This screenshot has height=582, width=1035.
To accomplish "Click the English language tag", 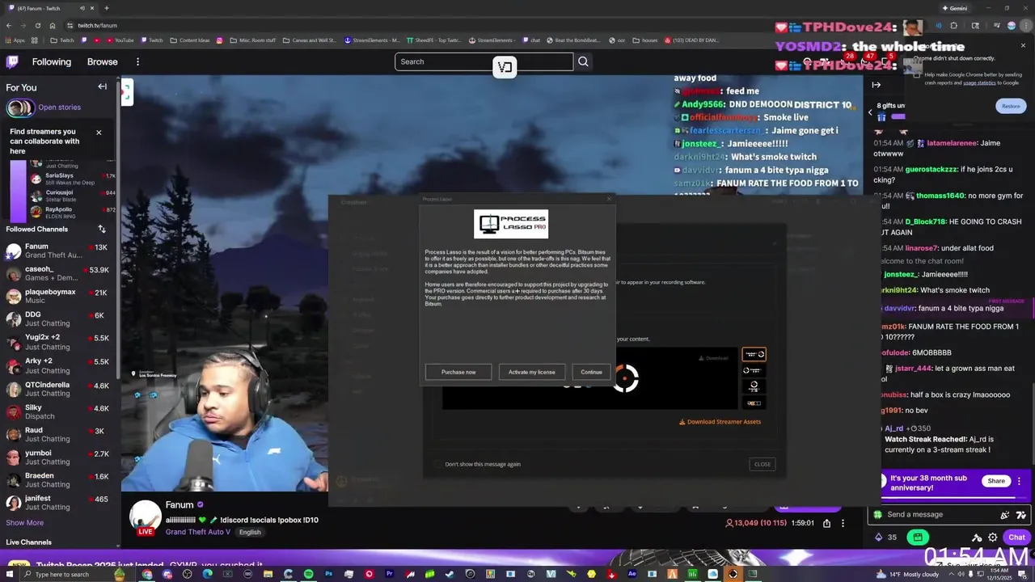I will [250, 532].
